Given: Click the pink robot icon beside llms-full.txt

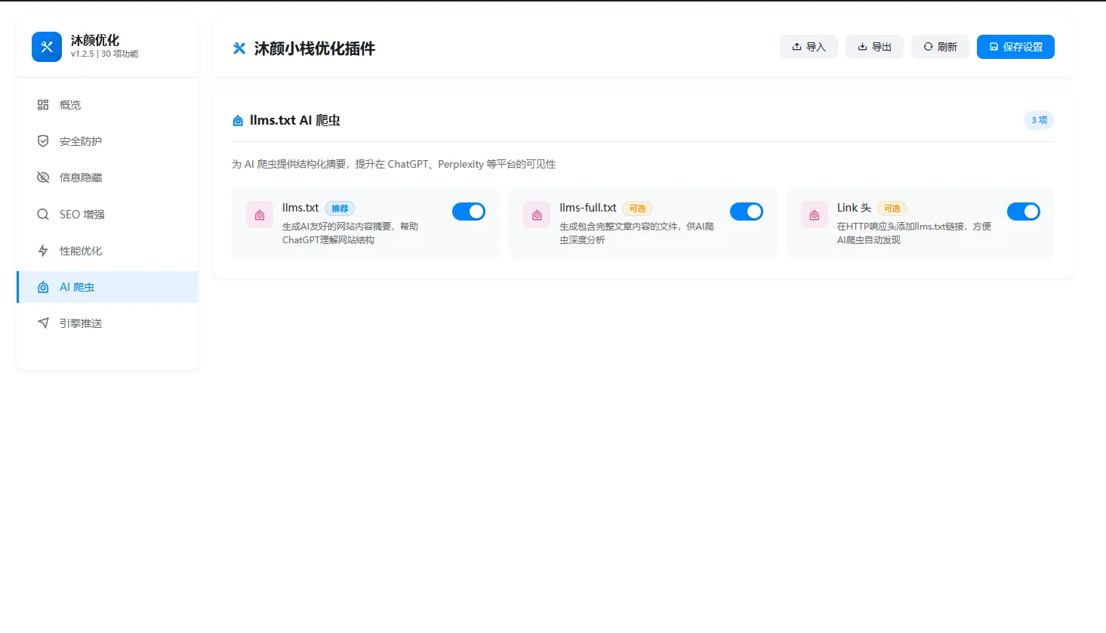Looking at the screenshot, I should tap(537, 215).
